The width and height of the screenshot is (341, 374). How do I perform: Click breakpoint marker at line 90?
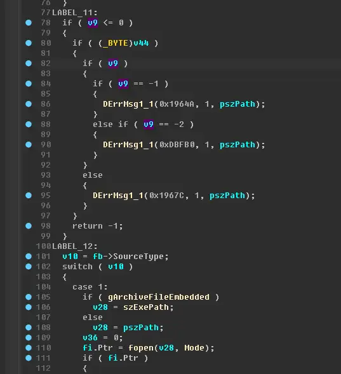29,145
